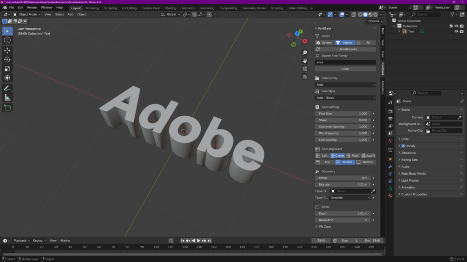Viewport: 467px width, 262px height.
Task: Adjust the Extrude value slider
Action: point(343,185)
